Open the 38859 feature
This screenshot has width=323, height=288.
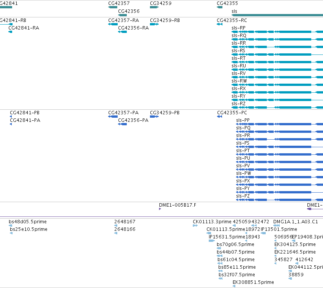(296, 275)
